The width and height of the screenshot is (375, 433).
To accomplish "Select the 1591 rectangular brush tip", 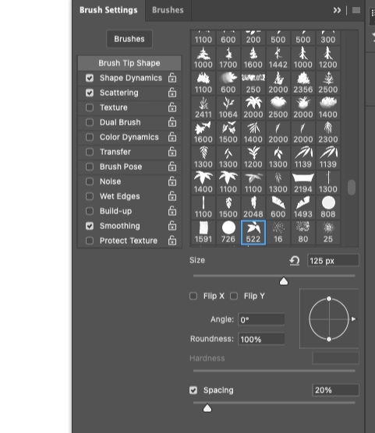I will (203, 233).
